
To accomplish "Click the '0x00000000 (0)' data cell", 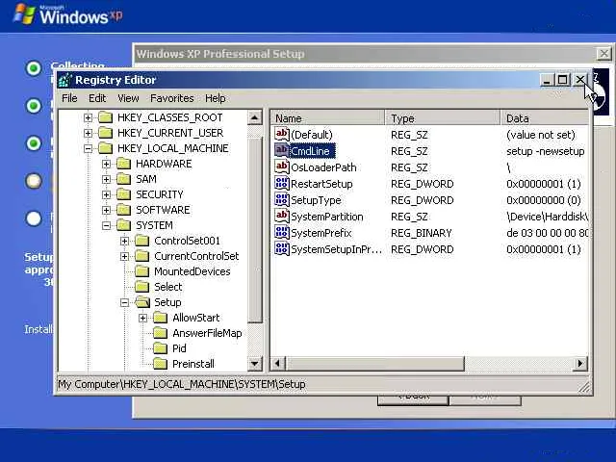I will coord(543,200).
